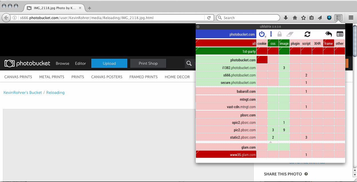Toggle image cell for i1382.photobucket.com
Image resolution: width=357 pixels, height=182 pixels.
coord(284,68)
